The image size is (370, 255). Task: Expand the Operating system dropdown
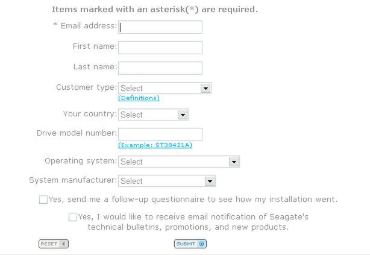point(174,162)
